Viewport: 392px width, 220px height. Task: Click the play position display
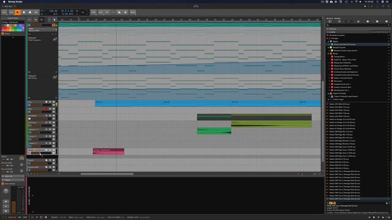[67, 11]
